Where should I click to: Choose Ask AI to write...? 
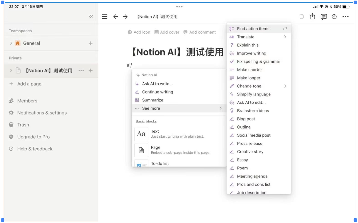coord(179,84)
